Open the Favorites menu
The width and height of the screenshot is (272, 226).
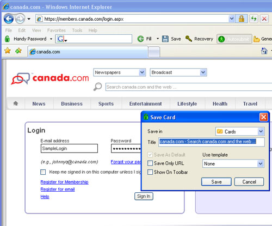[56, 30]
